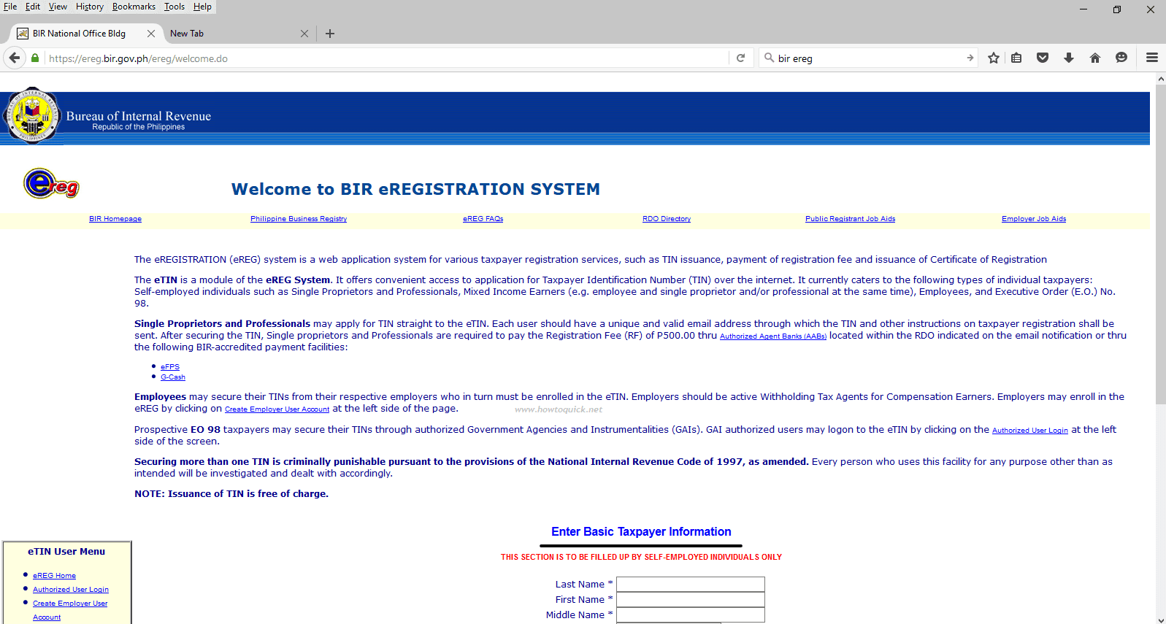Click the 'Enter Basic Taxpayer Information' heading
Screen dimensions: 1166x624
point(641,531)
